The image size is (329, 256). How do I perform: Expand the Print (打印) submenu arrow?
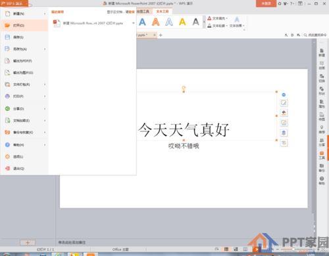45,96
